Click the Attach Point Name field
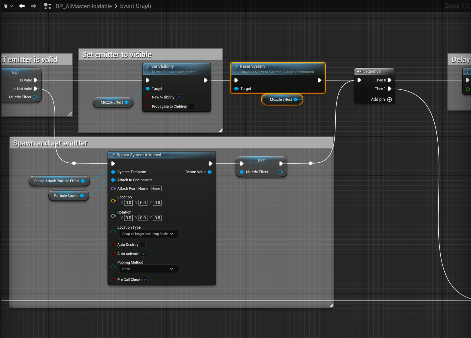This screenshot has width=471, height=338. (155, 189)
